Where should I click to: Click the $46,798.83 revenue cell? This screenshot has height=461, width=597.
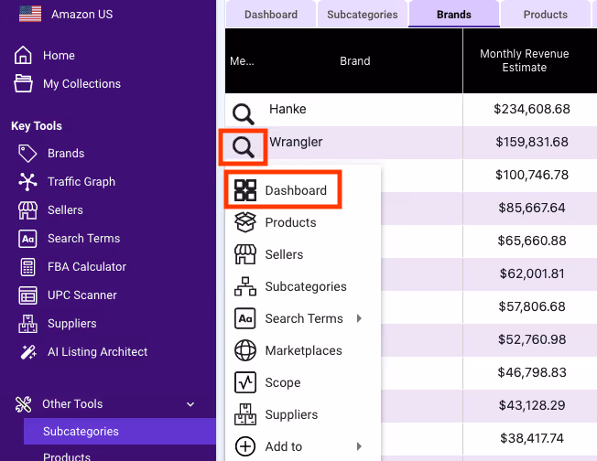[x=532, y=372]
